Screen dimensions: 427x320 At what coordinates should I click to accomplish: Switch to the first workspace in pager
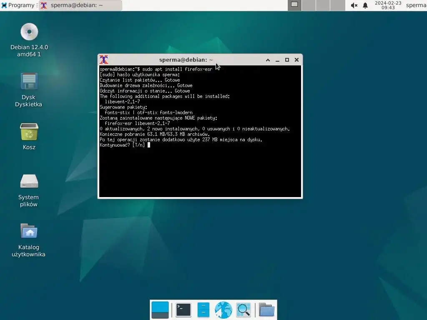click(294, 5)
